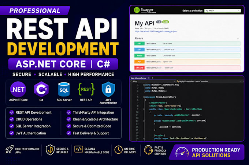Click the HIGH PERFORMANCE tagline text

pos(91,74)
